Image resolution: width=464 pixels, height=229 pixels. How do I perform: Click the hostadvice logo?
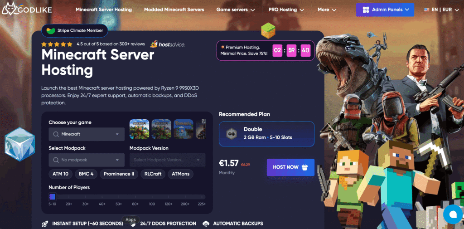tap(168, 44)
